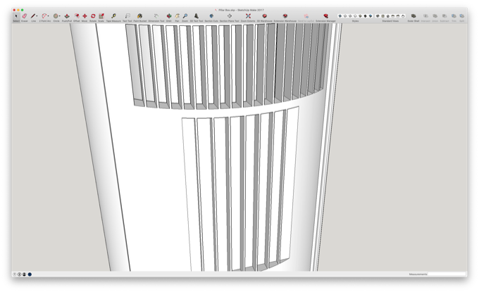The height and width of the screenshot is (292, 479).
Task: Select the Push/Pull tool
Action: point(67,16)
